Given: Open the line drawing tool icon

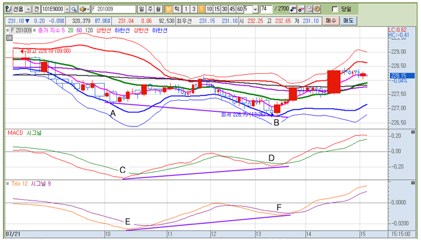Looking at the screenshot, I should 300,9.
